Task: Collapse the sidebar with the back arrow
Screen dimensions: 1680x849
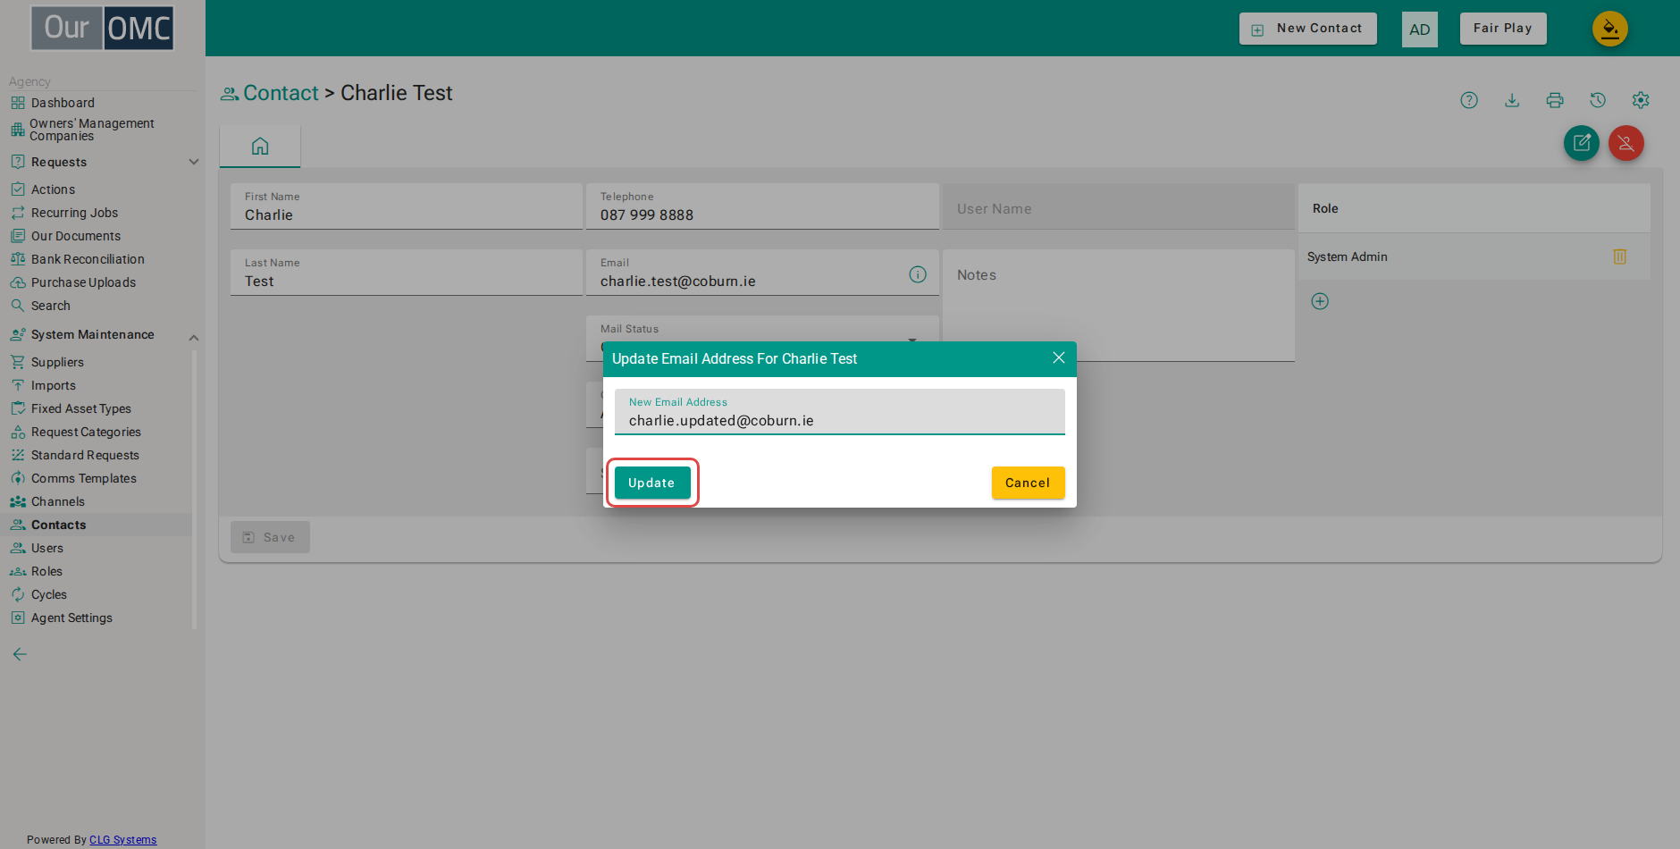Action: pos(20,654)
